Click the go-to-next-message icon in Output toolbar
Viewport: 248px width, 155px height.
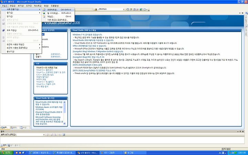55,135
